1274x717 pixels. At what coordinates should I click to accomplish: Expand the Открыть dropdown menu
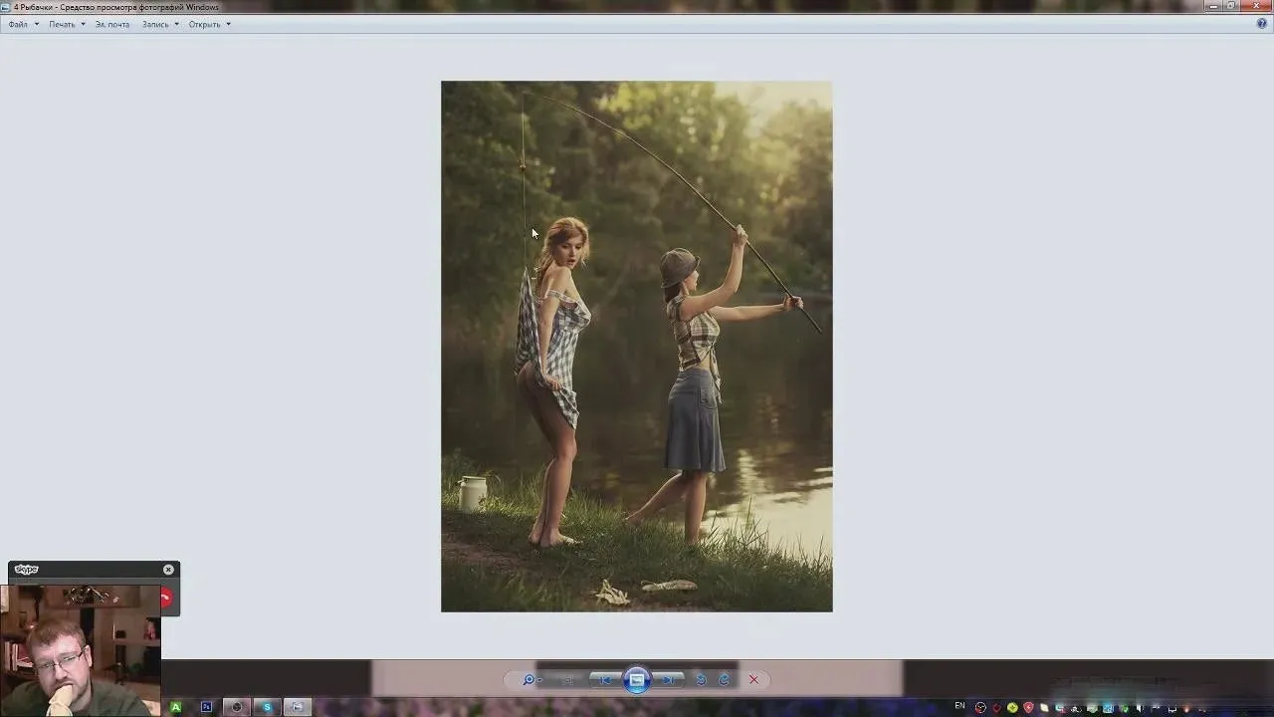tap(205, 24)
